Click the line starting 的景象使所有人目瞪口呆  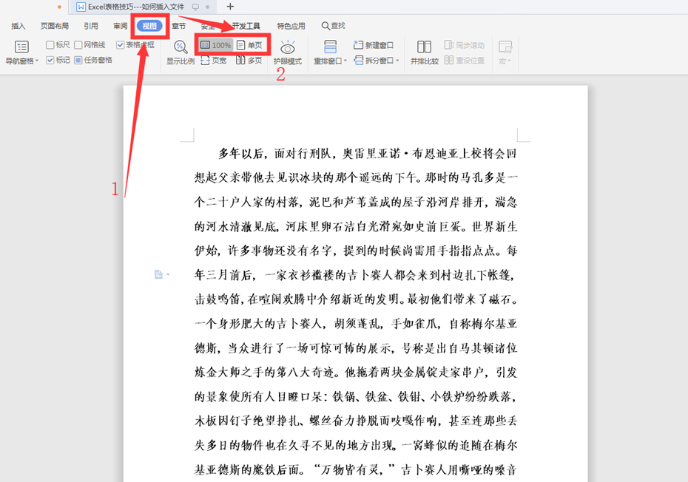coord(356,397)
